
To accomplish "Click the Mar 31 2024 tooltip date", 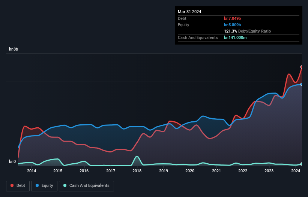I will (x=189, y=12).
